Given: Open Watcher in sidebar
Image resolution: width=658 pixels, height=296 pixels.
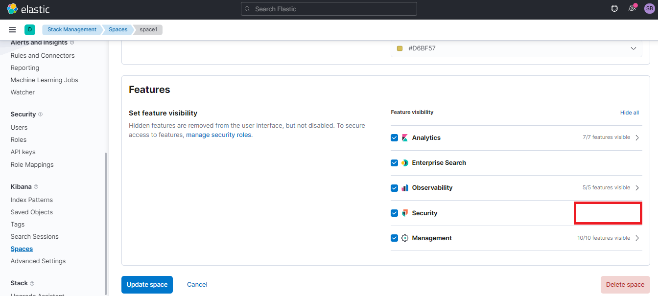Looking at the screenshot, I should point(23,92).
